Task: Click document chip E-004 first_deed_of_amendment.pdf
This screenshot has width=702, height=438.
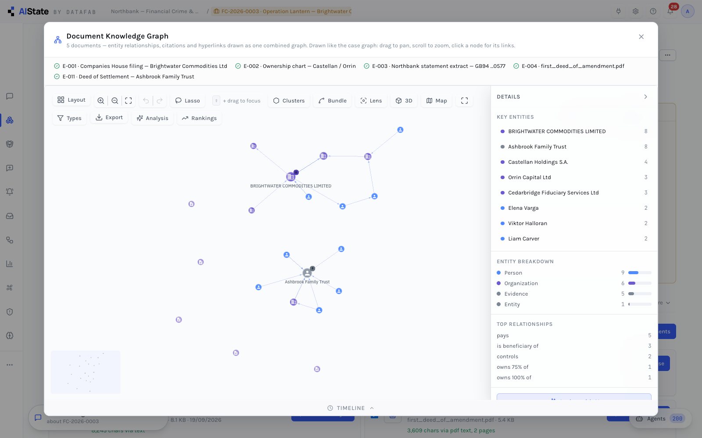Action: [x=569, y=66]
